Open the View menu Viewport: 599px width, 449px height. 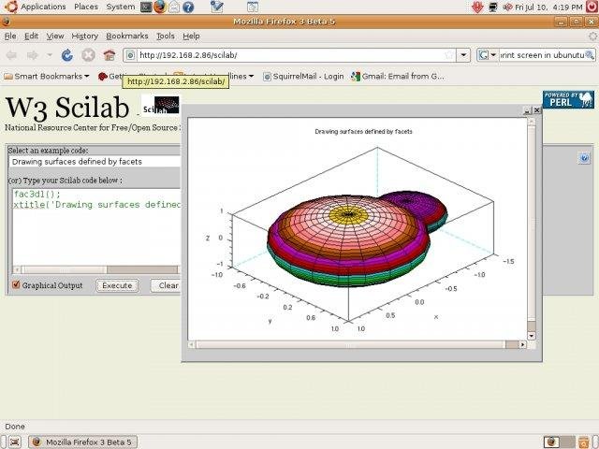[55, 36]
